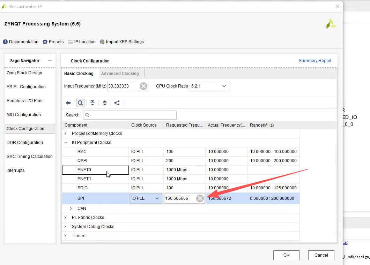This screenshot has height=265, width=370.
Task: Open Peripheral I/O Pins page
Action: coord(24,101)
